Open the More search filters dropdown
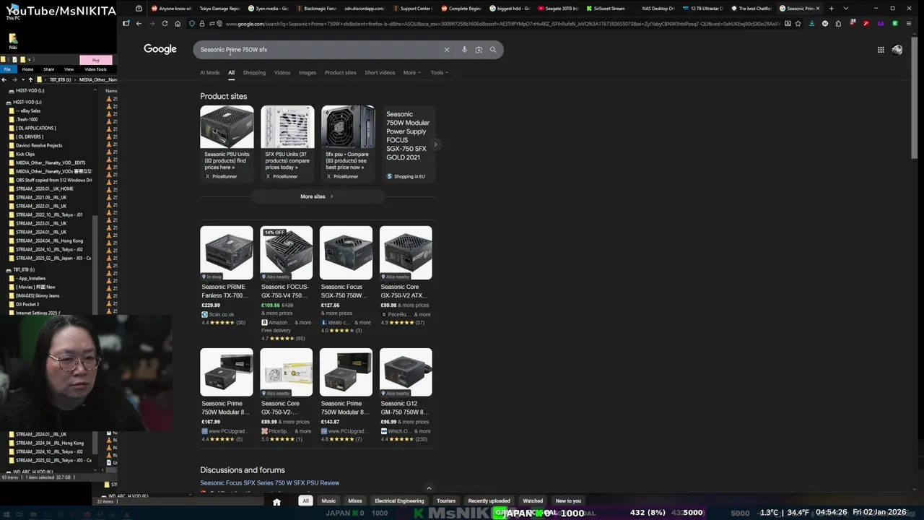This screenshot has height=520, width=924. pyautogui.click(x=411, y=72)
